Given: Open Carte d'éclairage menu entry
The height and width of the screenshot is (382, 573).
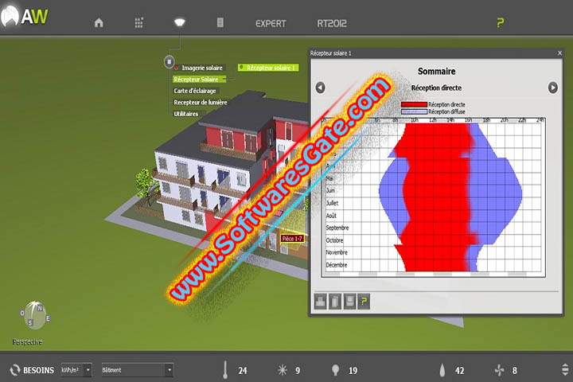Looking at the screenshot, I should 195,91.
